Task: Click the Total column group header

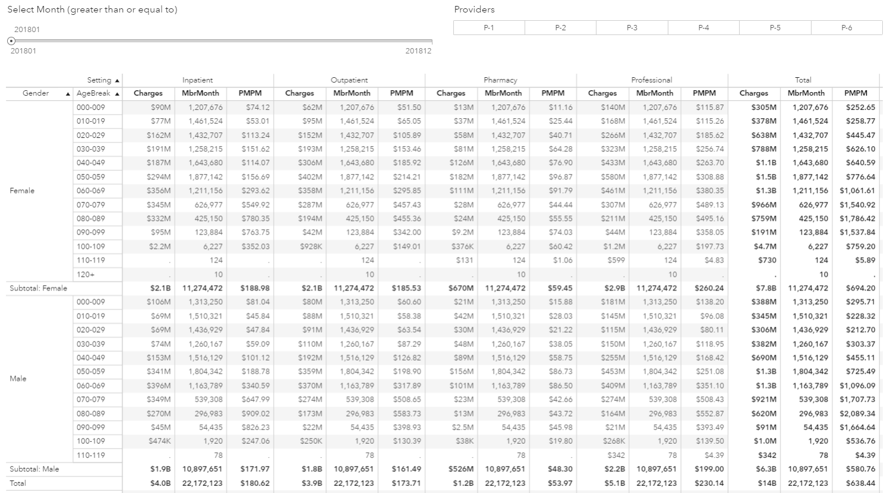Action: (803, 80)
